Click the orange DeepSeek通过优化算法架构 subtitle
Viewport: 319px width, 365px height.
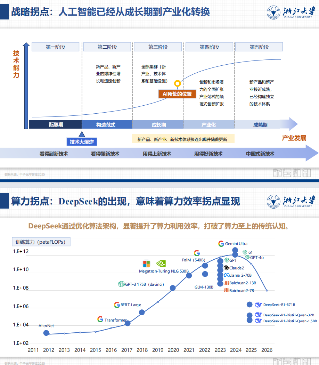159,226
